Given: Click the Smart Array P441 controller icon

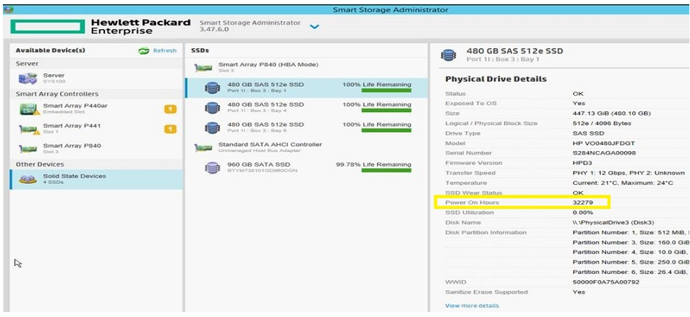Looking at the screenshot, I should tap(28, 128).
